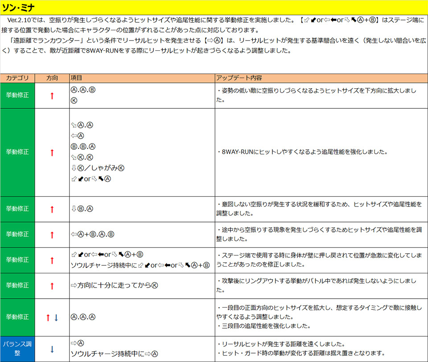Viewport: 428px width, 362px height.
Task: Click the yellow ソン・ミナ title bar
Action: pyautogui.click(x=214, y=8)
